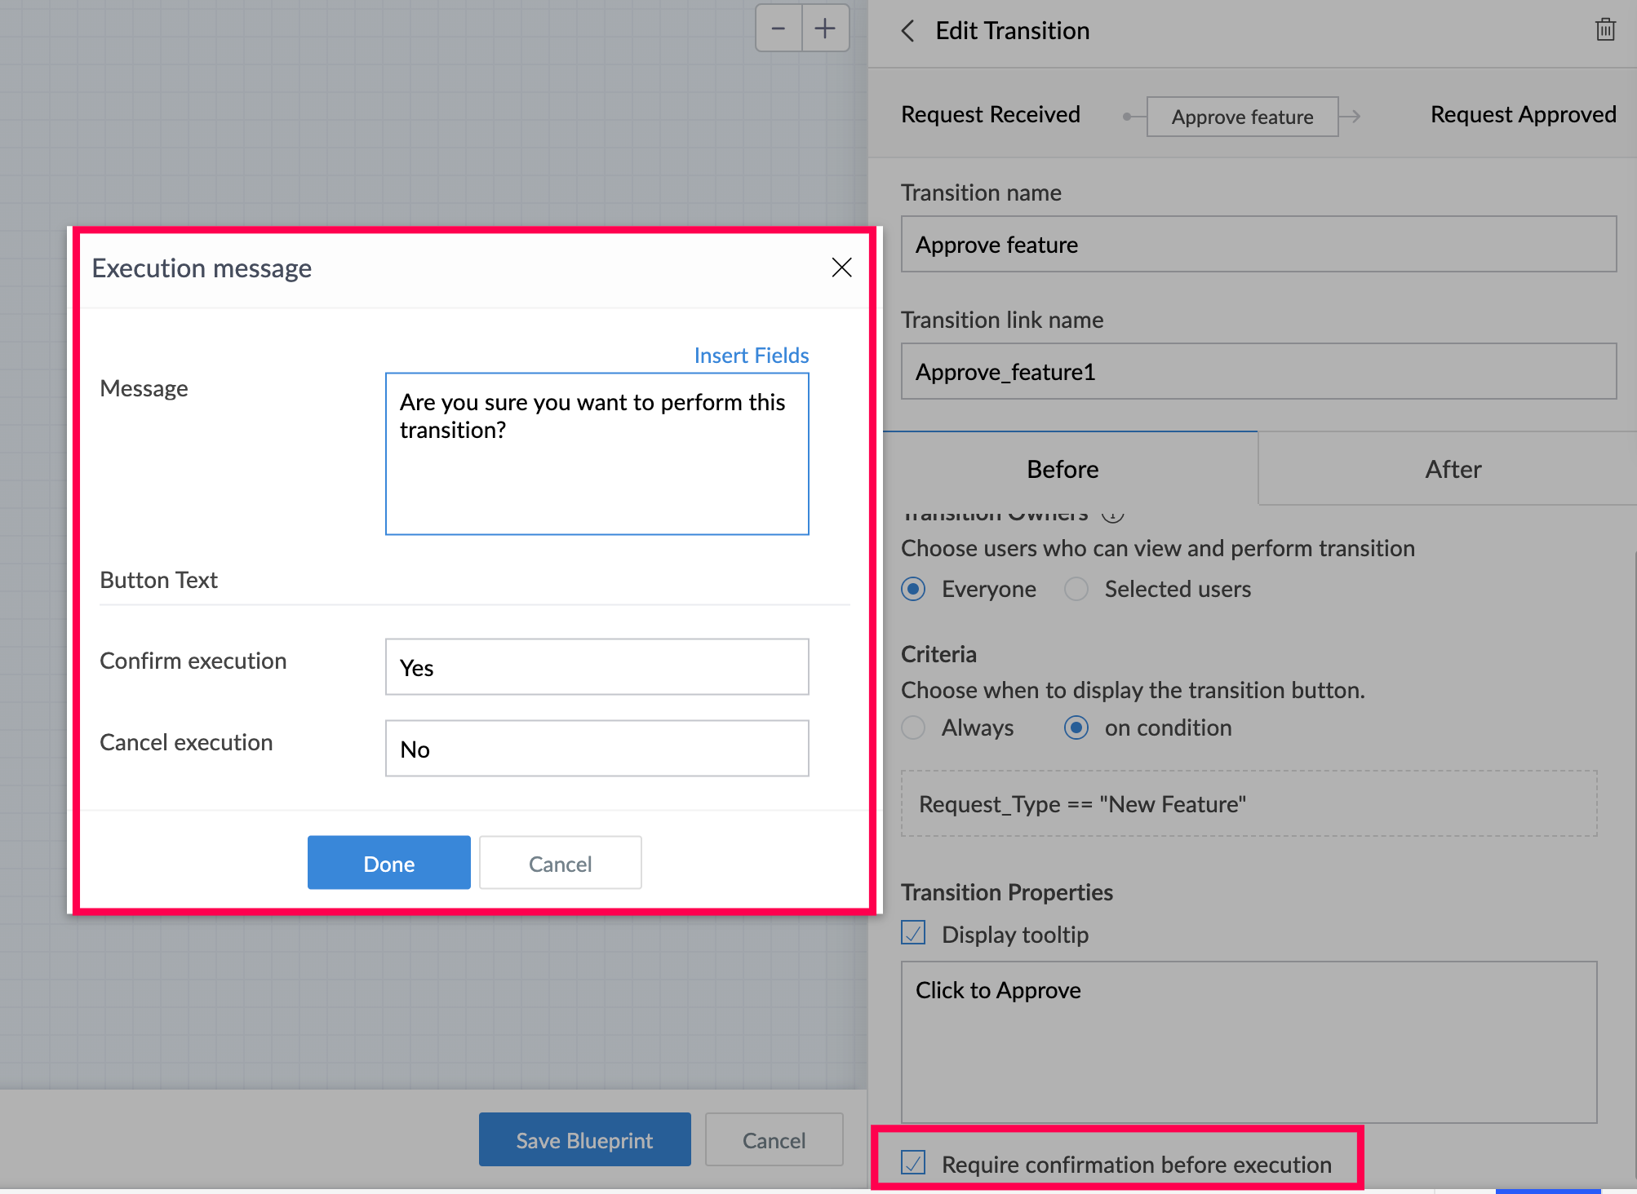Click the zoom in plus icon

pyautogui.click(x=825, y=29)
